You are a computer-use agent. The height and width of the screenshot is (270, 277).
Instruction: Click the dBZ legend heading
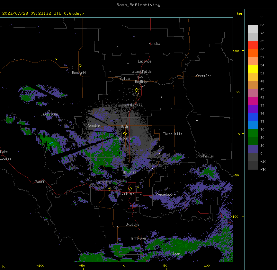260,17
